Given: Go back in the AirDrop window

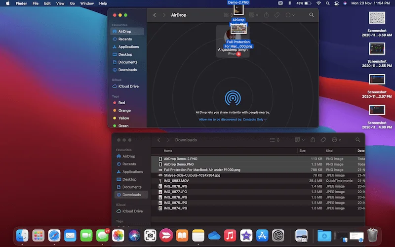Looking at the screenshot, I should [155, 15].
